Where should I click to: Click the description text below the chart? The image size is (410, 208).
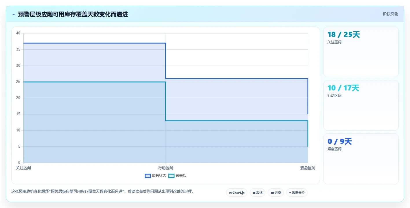click(x=102, y=191)
